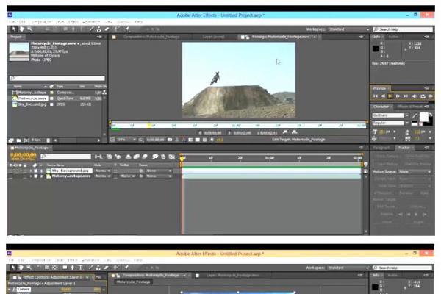Open the Regular font style dropdown
441x294 pixels.
pyautogui.click(x=391, y=122)
